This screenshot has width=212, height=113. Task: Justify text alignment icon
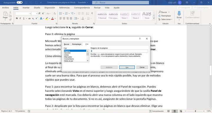pos(71,18)
